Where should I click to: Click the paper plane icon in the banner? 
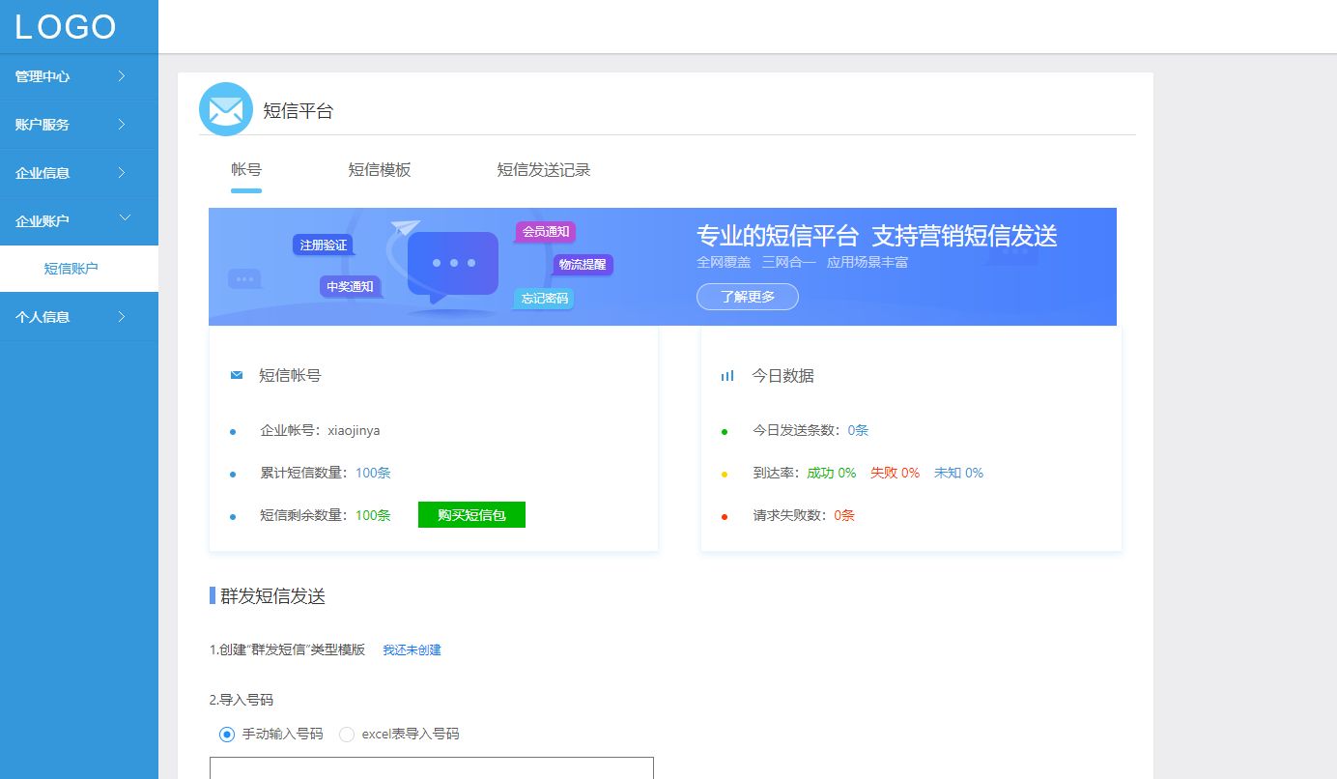406,227
